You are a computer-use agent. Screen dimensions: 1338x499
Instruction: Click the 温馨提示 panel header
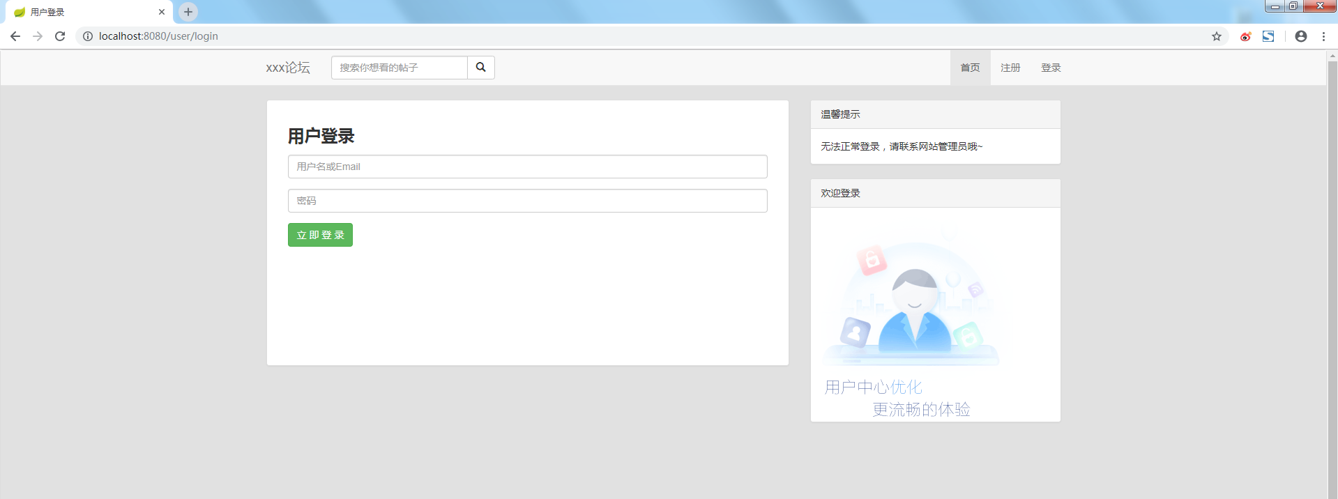(x=936, y=114)
